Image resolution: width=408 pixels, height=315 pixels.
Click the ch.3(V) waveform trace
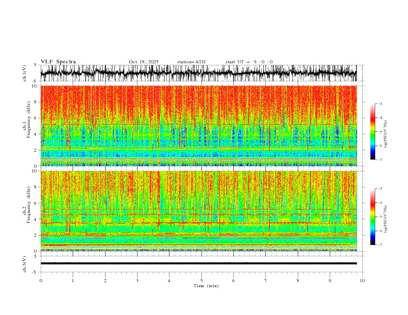click(x=198, y=264)
